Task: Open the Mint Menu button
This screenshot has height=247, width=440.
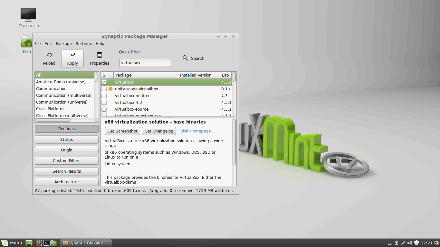Action: [x=12, y=243]
